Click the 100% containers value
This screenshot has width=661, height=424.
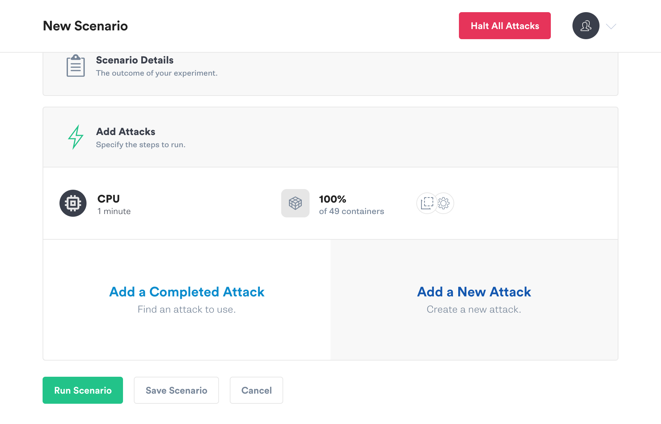point(333,199)
